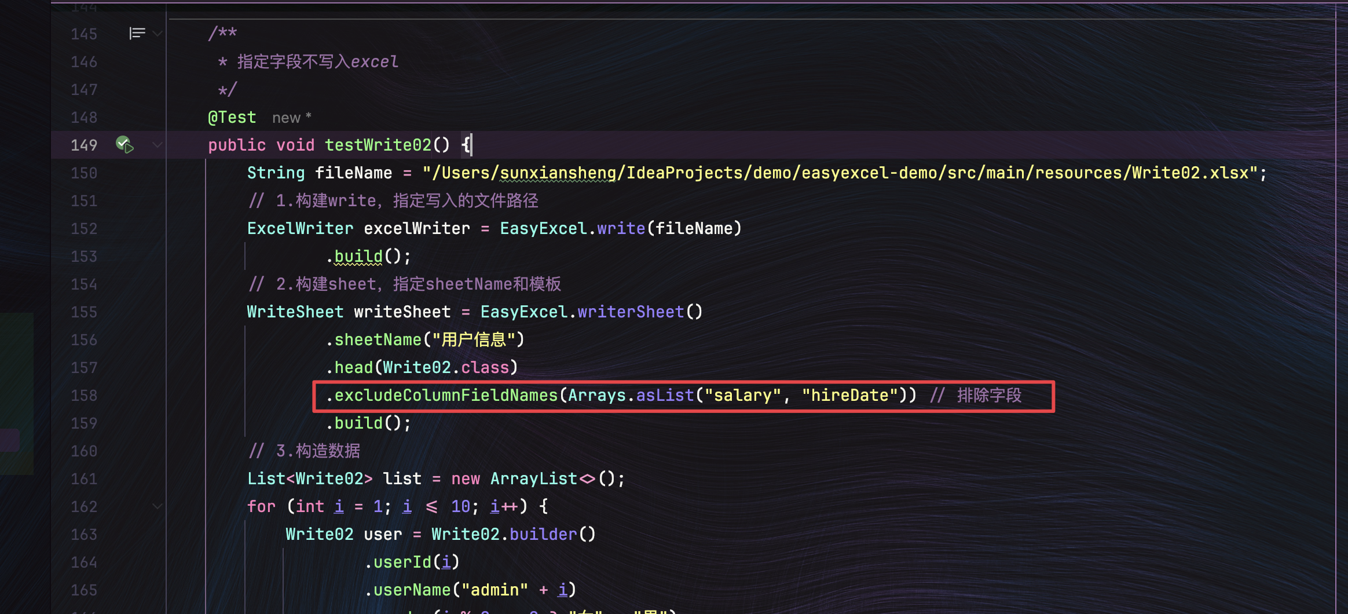Screen dimensions: 1348x614
Task: Collapse for loop fold arrow at line 162
Action: 157,506
